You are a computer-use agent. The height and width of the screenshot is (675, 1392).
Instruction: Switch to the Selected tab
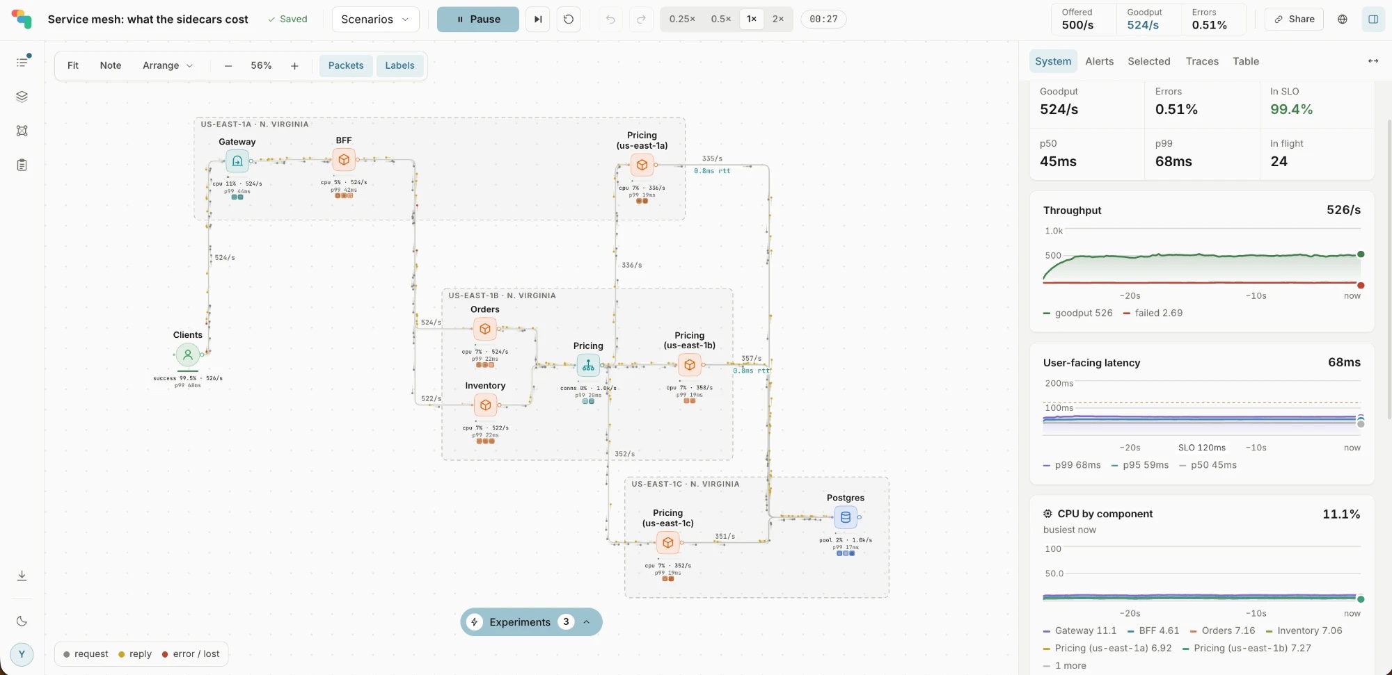click(1149, 61)
